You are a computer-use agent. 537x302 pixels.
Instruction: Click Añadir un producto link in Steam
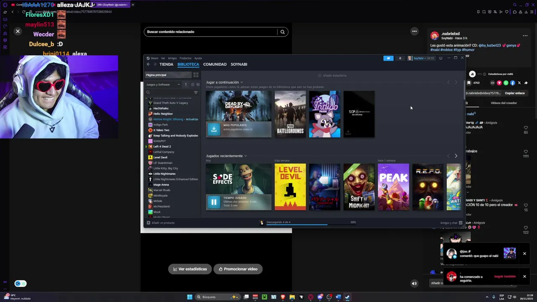click(163, 223)
